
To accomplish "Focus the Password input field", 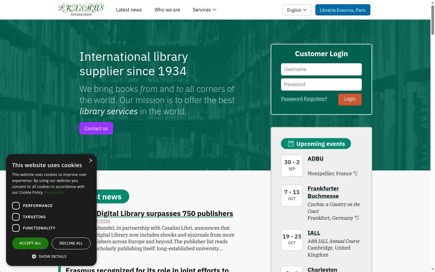I will (x=321, y=85).
